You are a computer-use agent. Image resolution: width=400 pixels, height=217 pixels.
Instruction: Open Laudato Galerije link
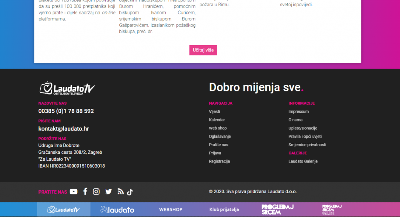coord(303,161)
